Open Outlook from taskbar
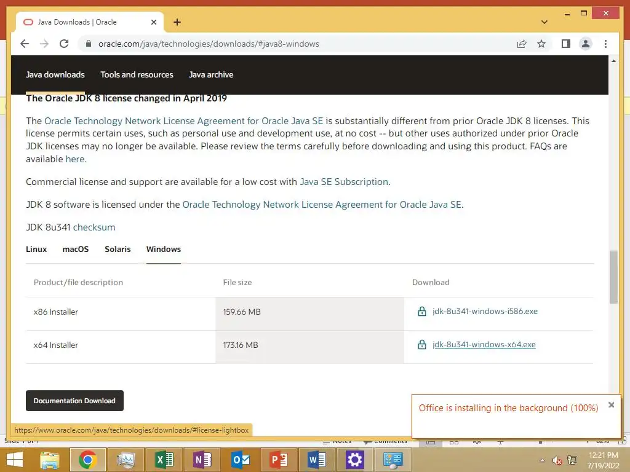The image size is (630, 472). click(241, 460)
